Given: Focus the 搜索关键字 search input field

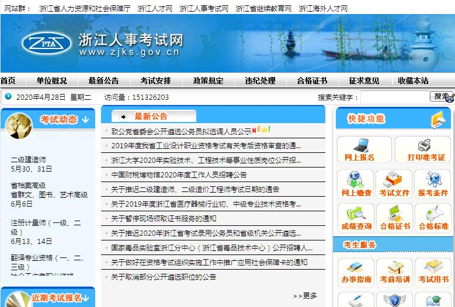Looking at the screenshot, I should point(394,97).
